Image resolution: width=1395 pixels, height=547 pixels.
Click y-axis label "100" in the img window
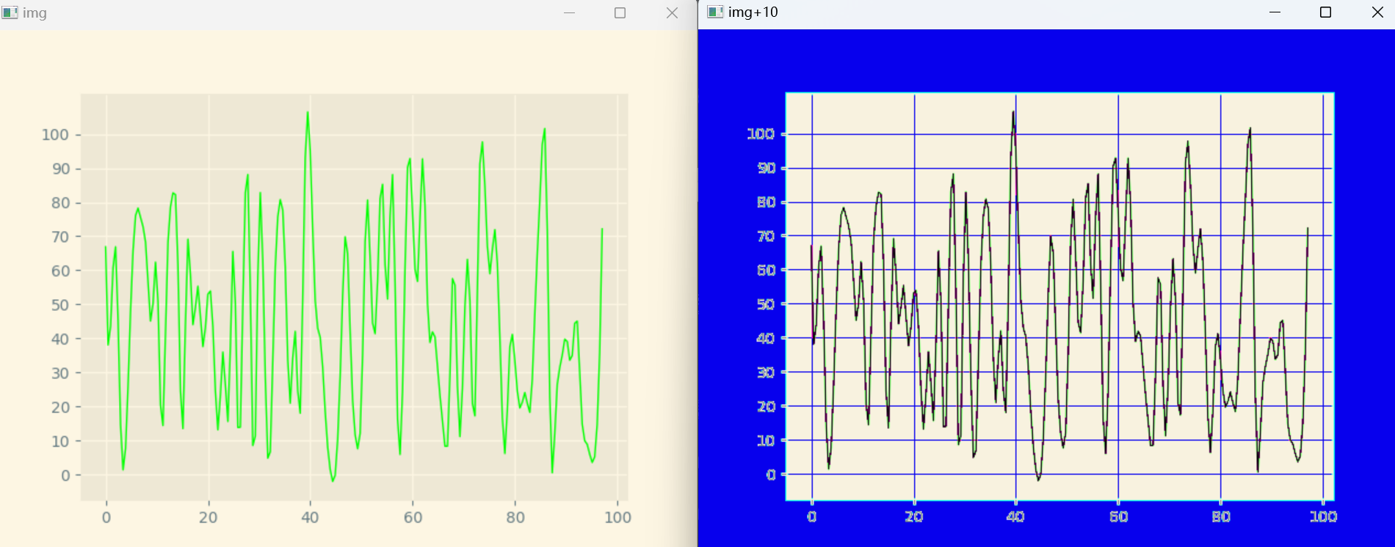[x=55, y=135]
